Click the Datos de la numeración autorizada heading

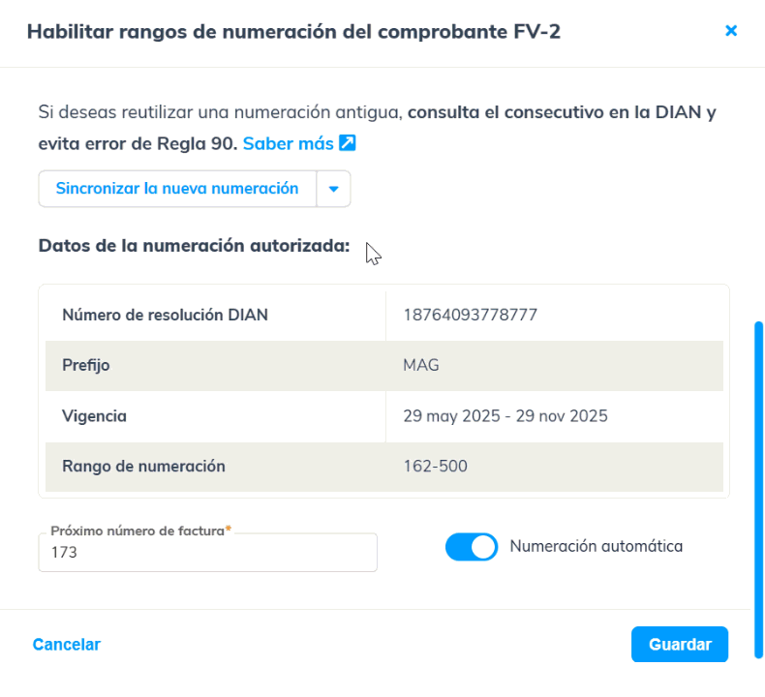point(194,245)
